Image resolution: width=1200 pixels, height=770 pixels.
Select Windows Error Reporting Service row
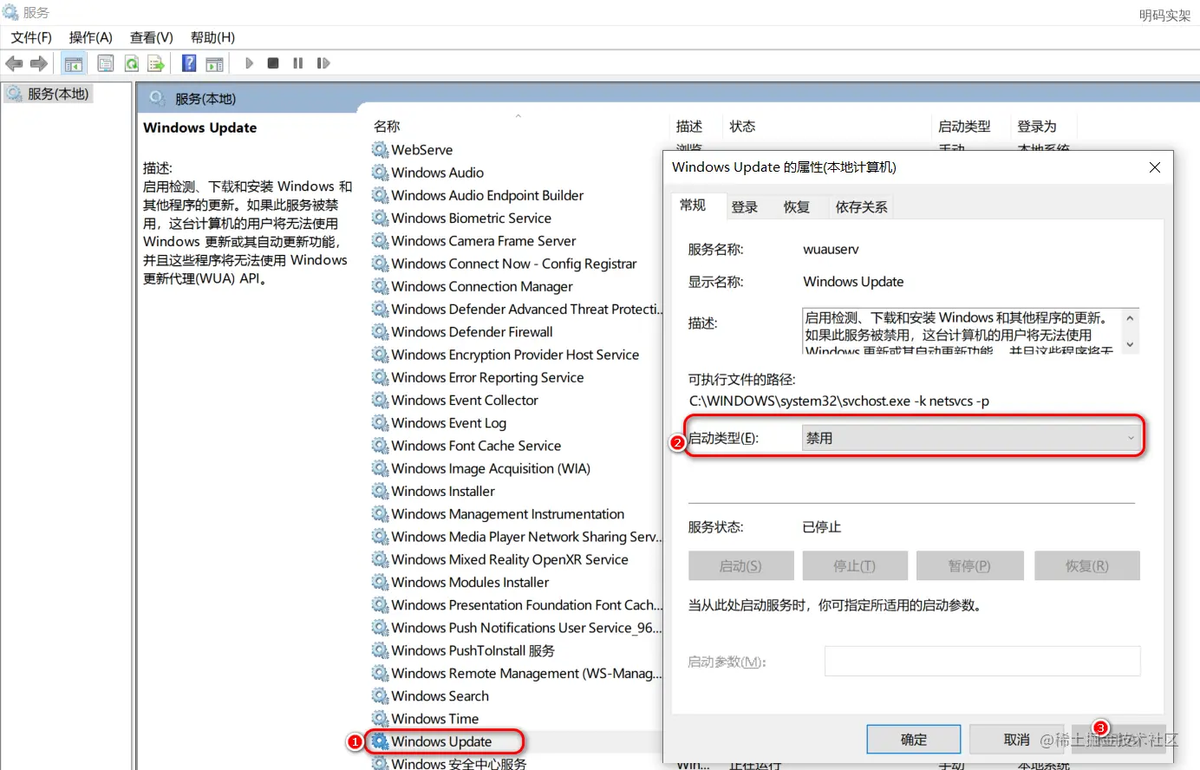pyautogui.click(x=487, y=377)
